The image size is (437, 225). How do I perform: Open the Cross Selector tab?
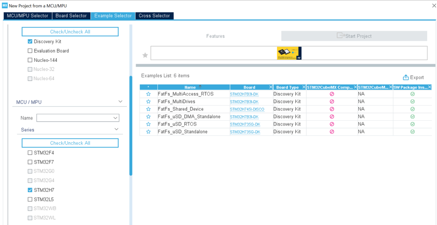click(x=154, y=16)
